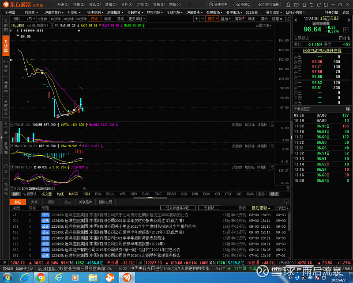Expand the 科创板 dropdown
This screenshot has height=283, width=353.
pyautogui.click(x=74, y=12)
